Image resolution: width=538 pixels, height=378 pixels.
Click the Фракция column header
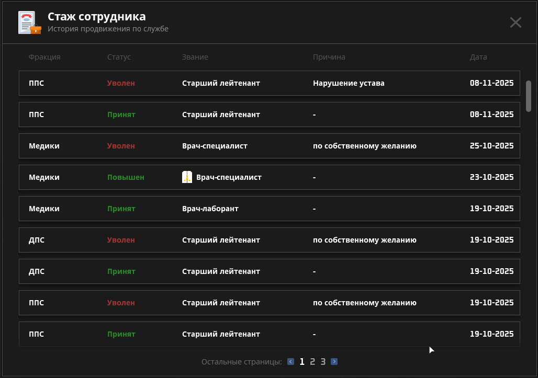coord(44,57)
